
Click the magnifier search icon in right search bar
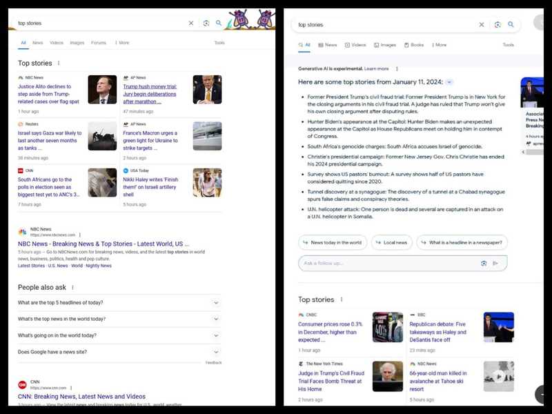point(511,25)
